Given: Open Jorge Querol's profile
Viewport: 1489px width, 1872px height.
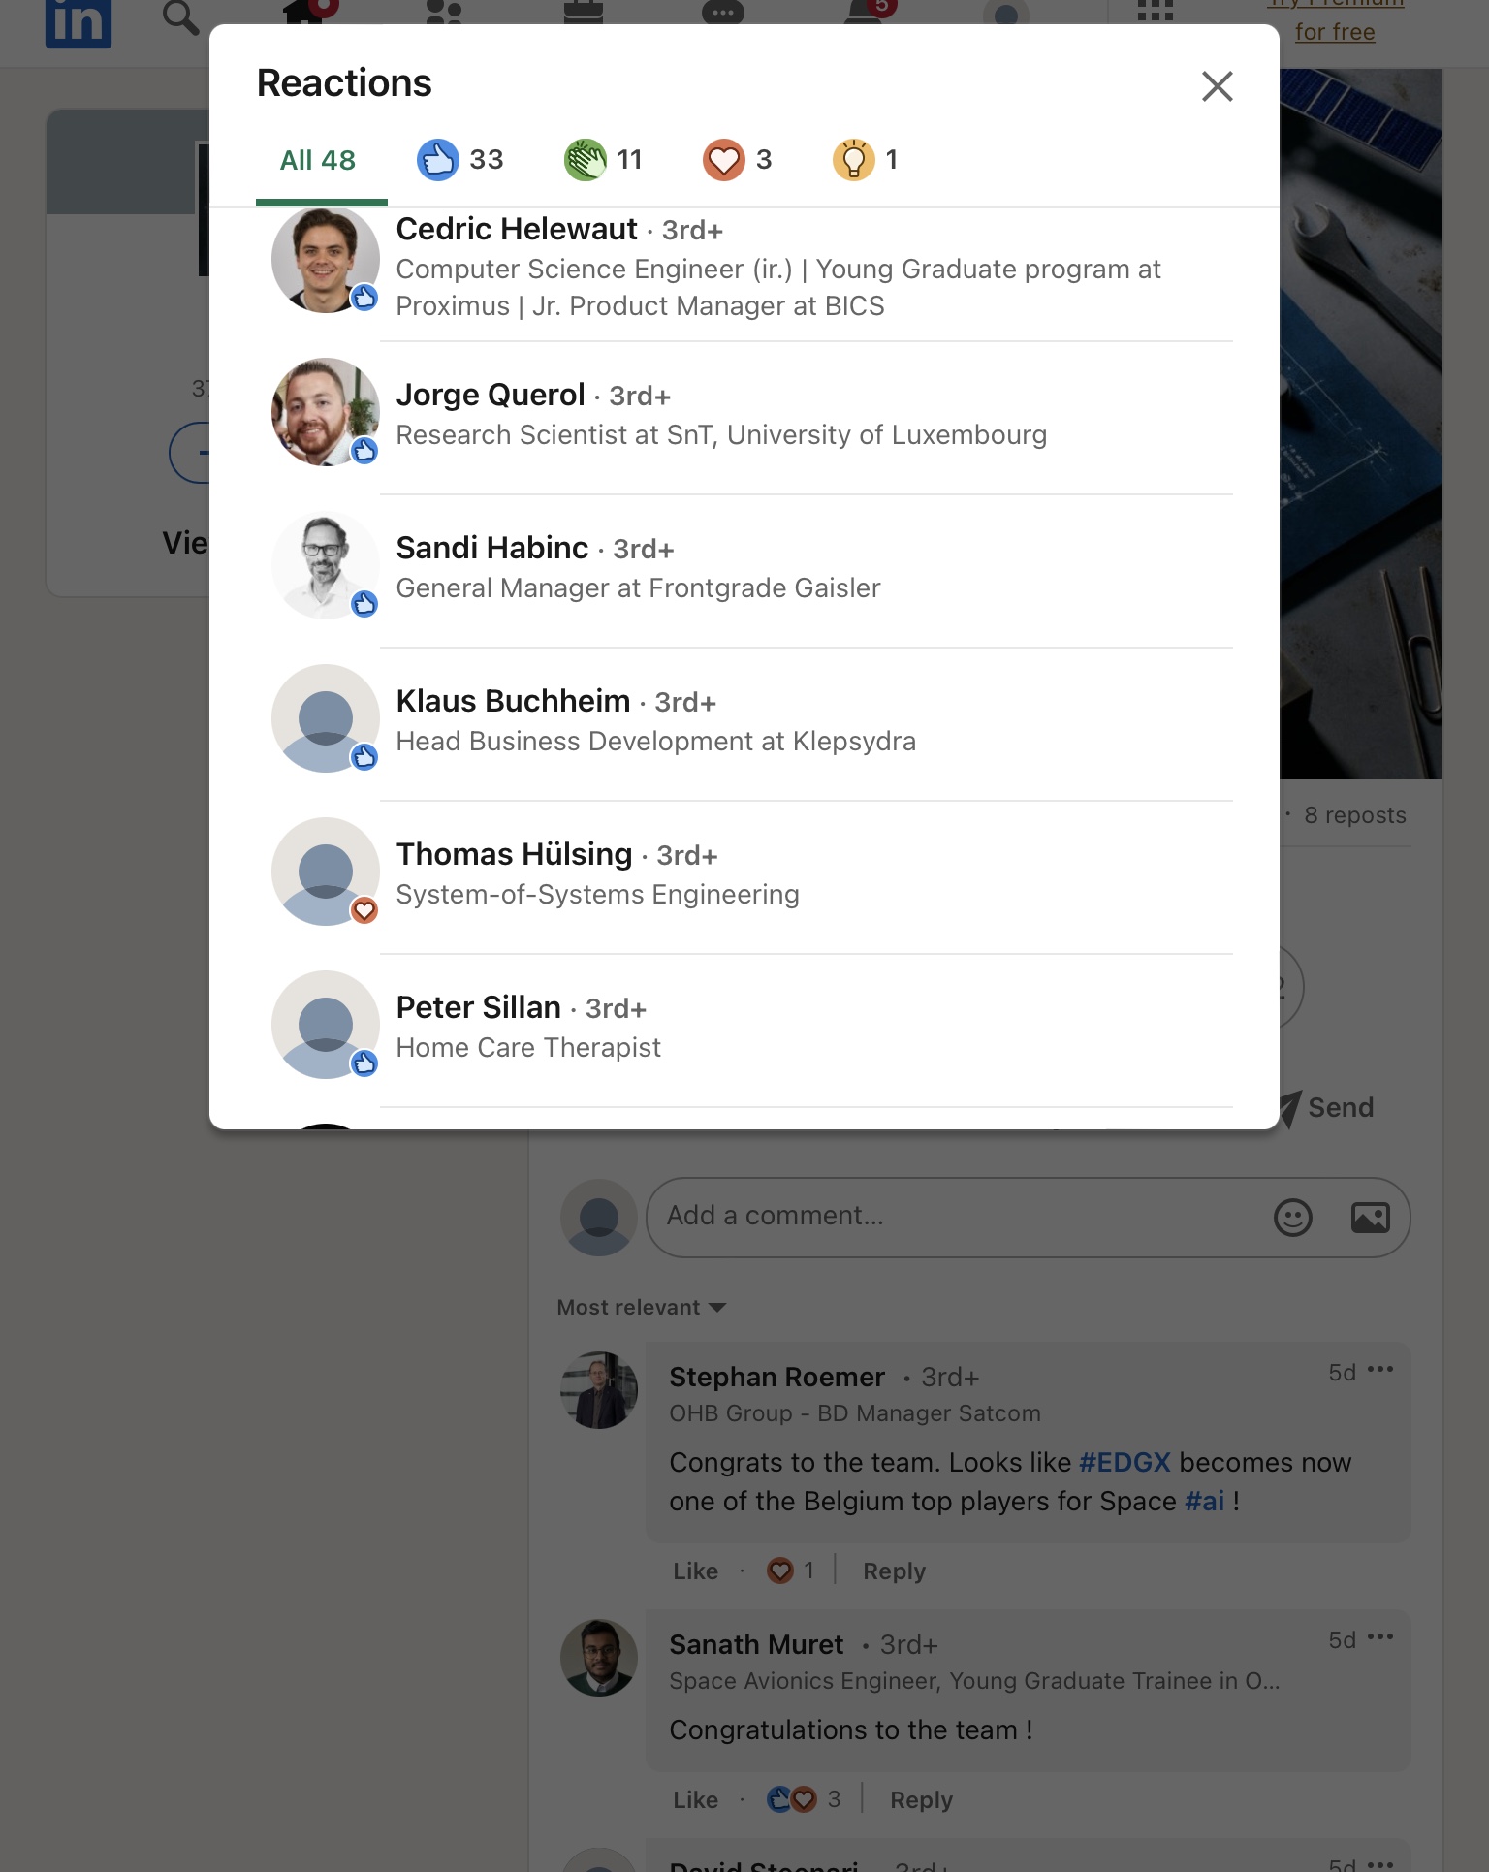Looking at the screenshot, I should [x=491, y=396].
